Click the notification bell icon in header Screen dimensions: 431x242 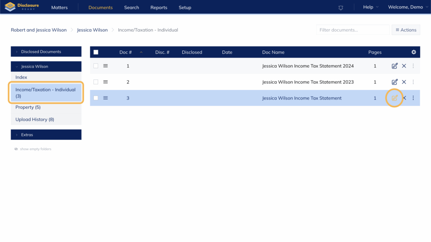pos(341,8)
